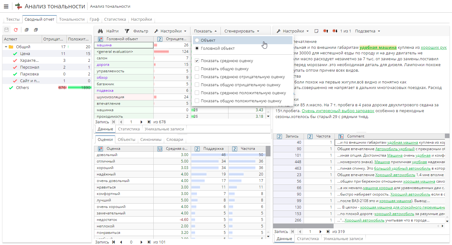452x245 pixels.
Task: Jump to first record in Головной объект pager
Action: point(113,122)
